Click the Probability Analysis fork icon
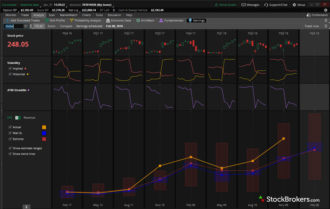This screenshot has width=330, height=209. 71,20
